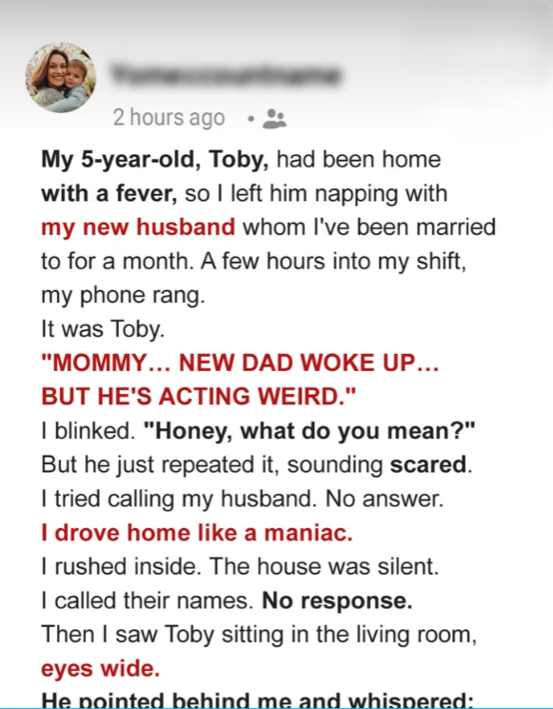Click the bold 'Honey, what do you mean?' quote

point(309,431)
